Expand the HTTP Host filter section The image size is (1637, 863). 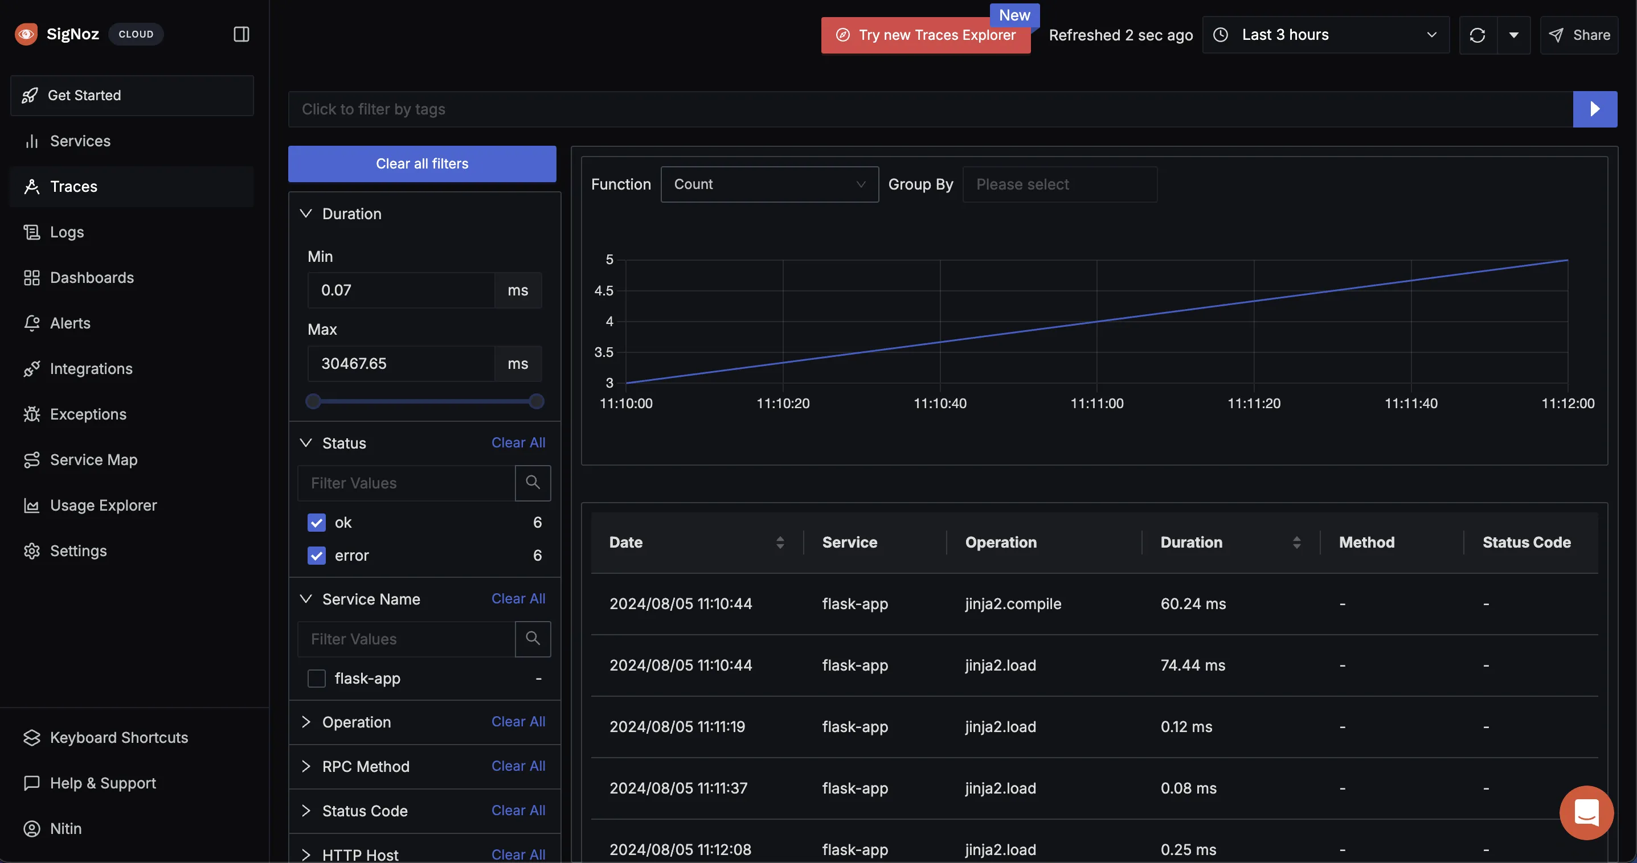(x=306, y=854)
